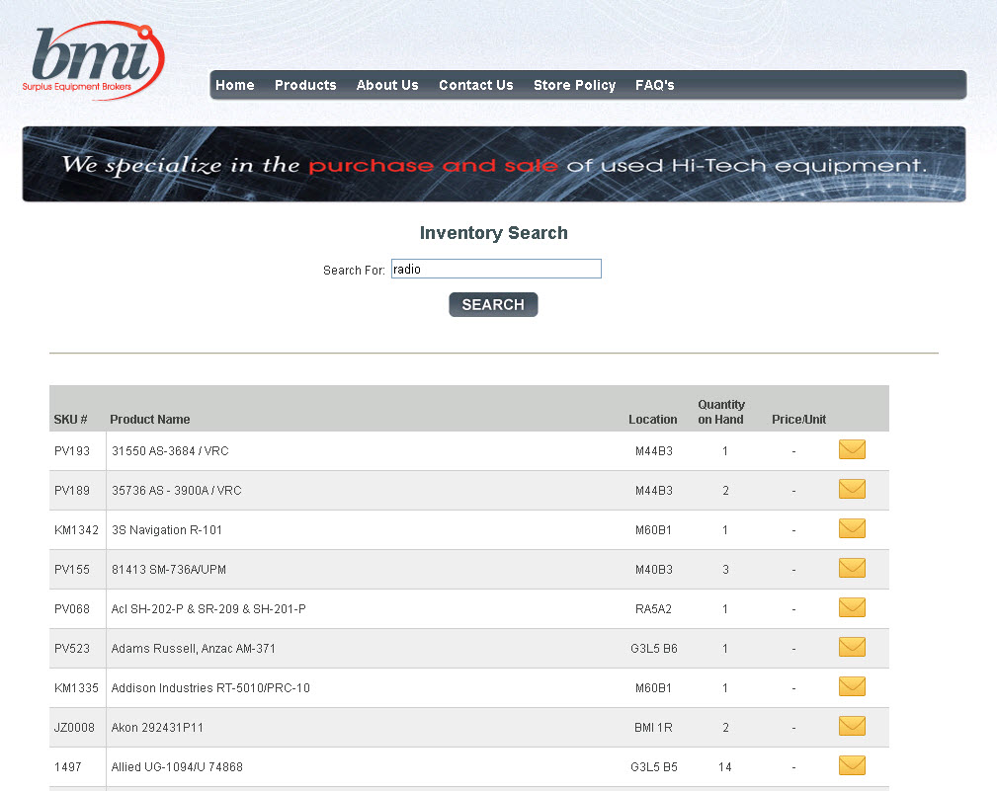This screenshot has width=997, height=791.
Task: Select SKU cell JZ0008
Action: 74,728
